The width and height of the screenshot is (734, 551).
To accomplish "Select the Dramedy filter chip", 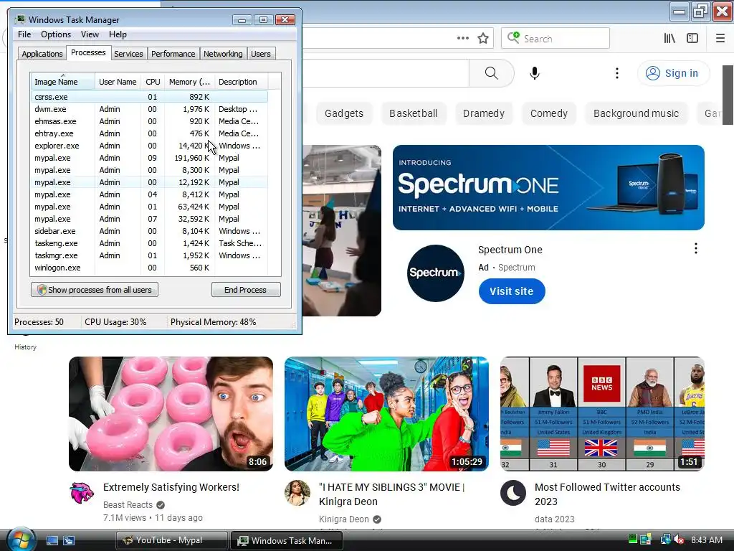I will [x=484, y=113].
